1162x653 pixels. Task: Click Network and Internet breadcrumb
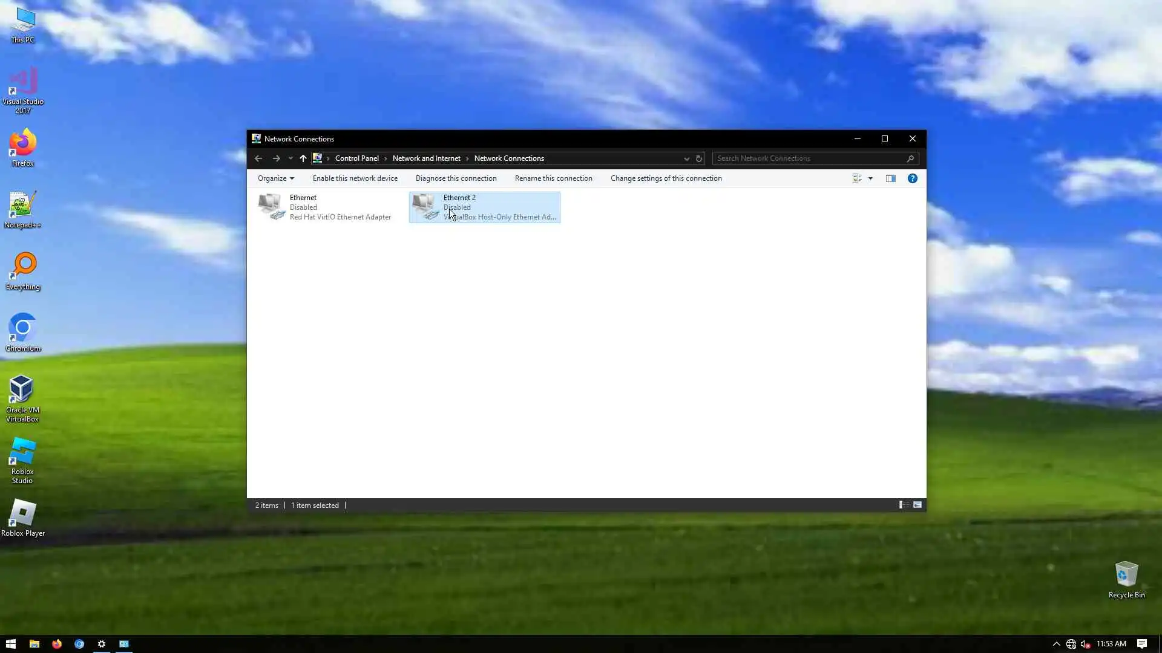(x=426, y=158)
